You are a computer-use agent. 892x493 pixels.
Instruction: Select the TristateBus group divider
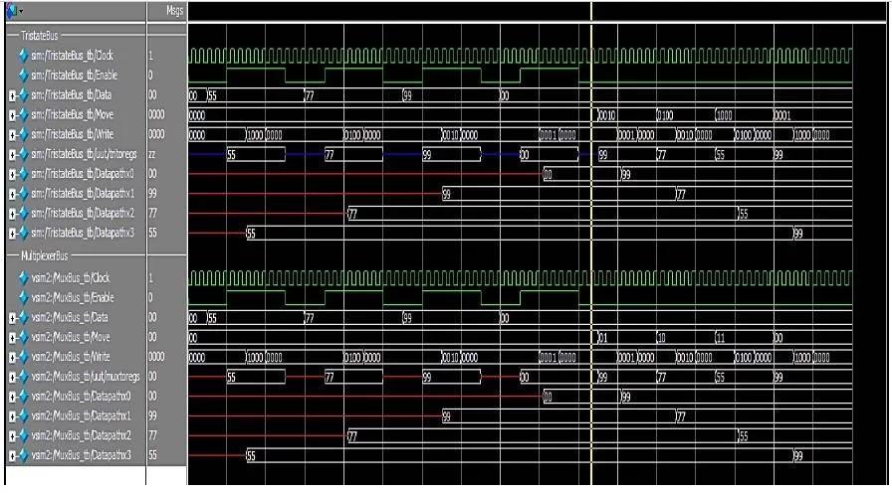click(40, 35)
